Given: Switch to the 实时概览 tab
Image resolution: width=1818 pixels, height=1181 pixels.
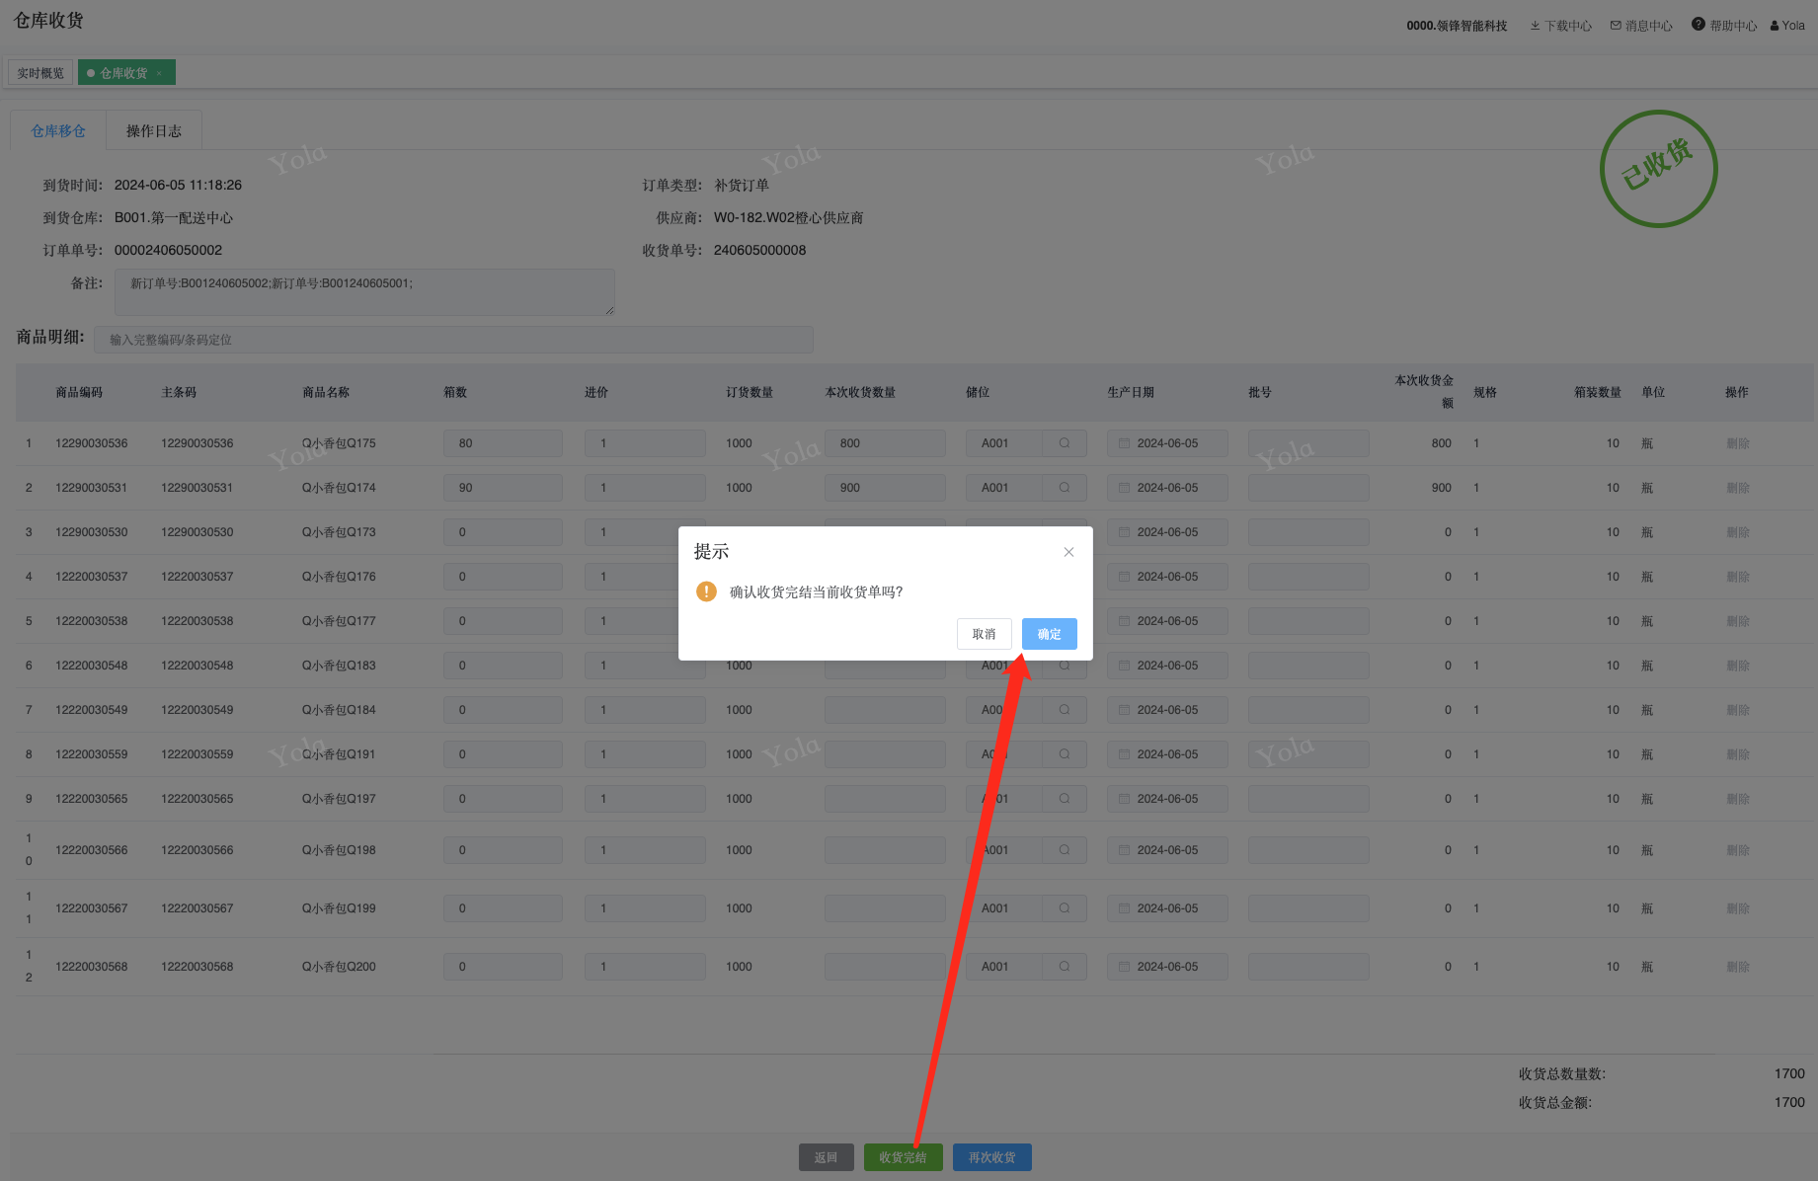Looking at the screenshot, I should [40, 73].
